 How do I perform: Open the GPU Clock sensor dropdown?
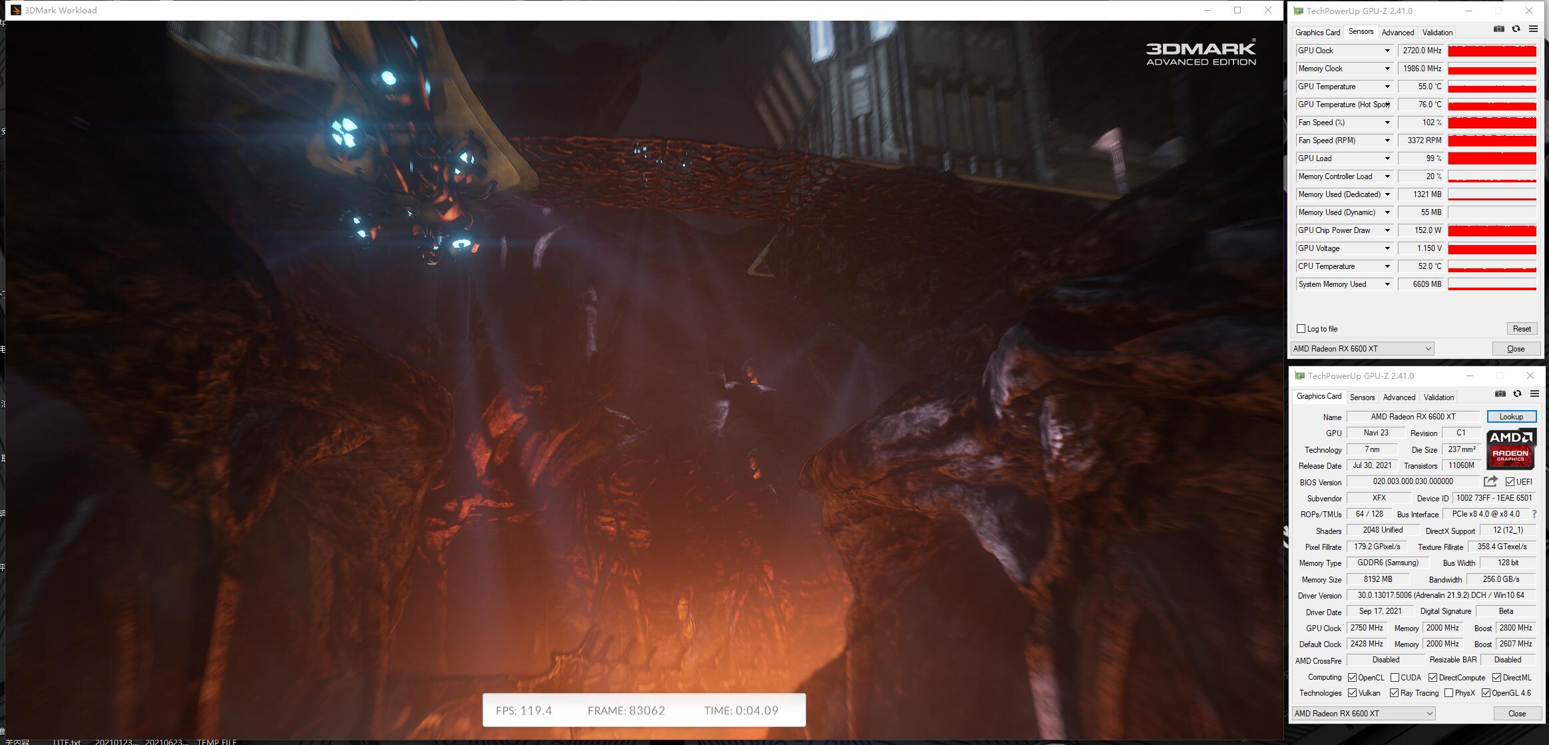tap(1387, 51)
